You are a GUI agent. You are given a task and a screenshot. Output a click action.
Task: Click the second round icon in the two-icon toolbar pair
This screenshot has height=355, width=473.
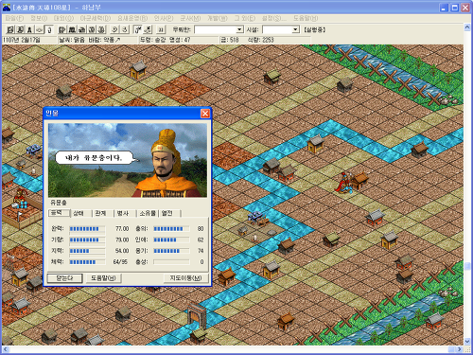(x=125, y=29)
